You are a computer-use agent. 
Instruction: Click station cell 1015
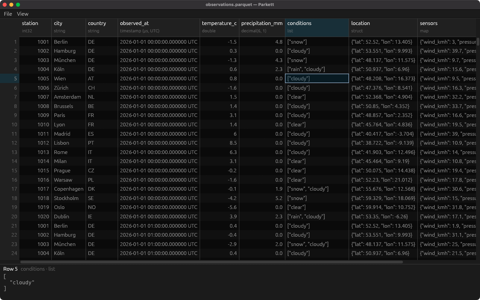tap(36, 171)
